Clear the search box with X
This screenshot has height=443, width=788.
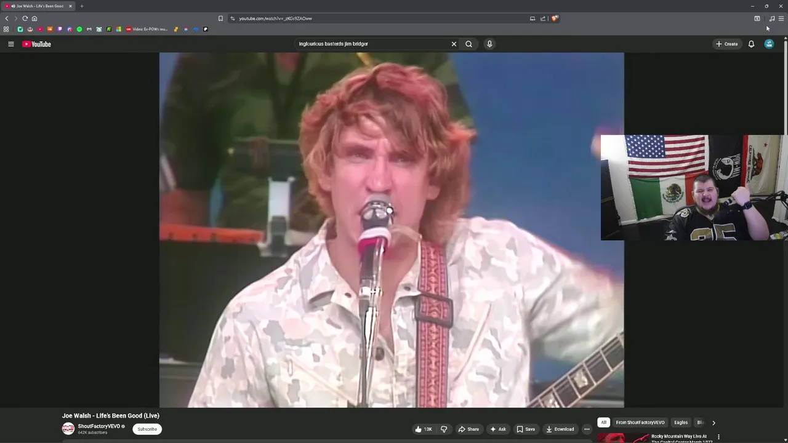click(454, 44)
